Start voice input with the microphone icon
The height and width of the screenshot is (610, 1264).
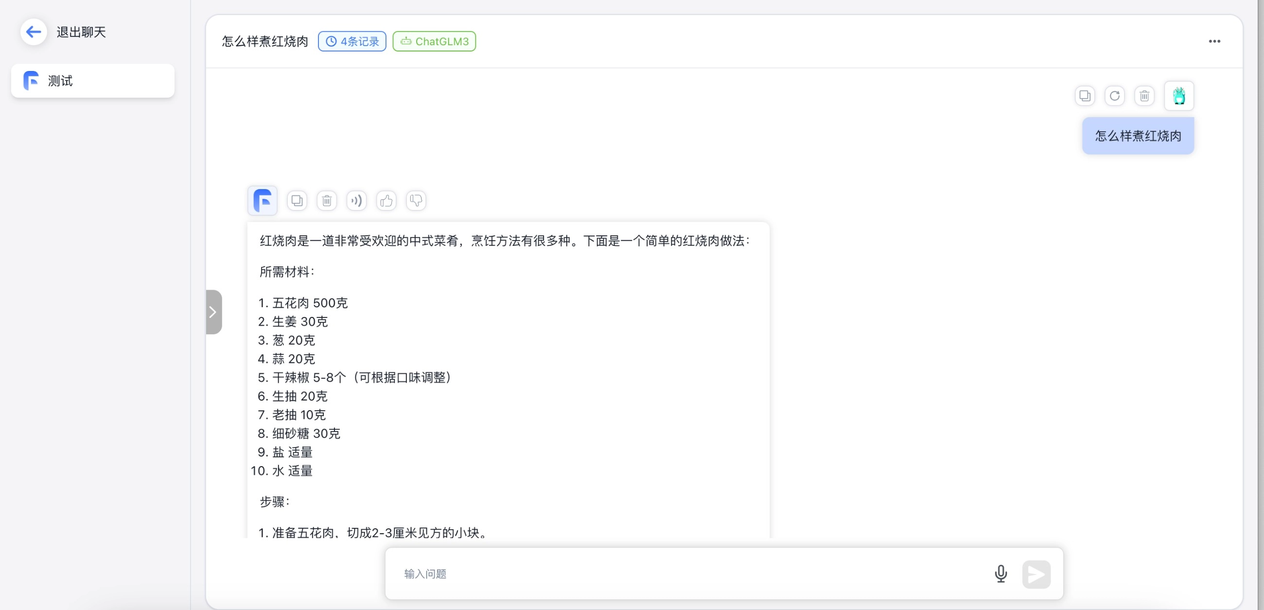[1001, 573]
